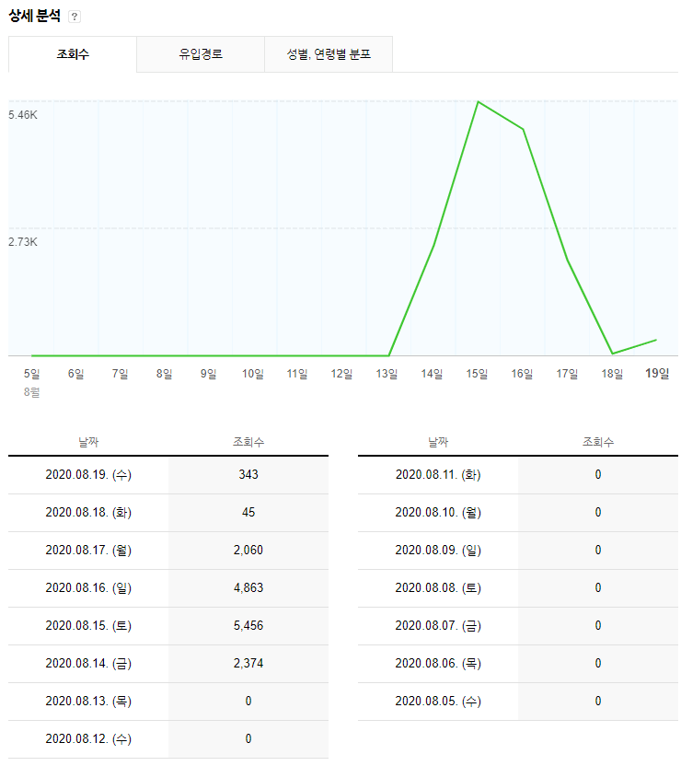Select the 19일 label on the chart axis
This screenshot has height=766, width=681.
[657, 374]
